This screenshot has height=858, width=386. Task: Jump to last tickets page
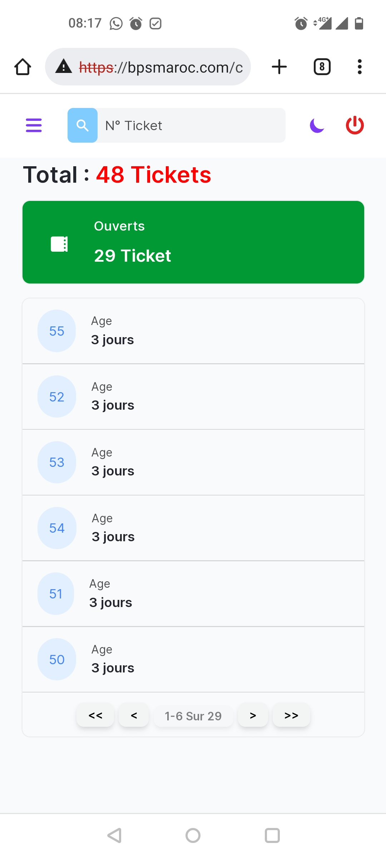tap(291, 715)
